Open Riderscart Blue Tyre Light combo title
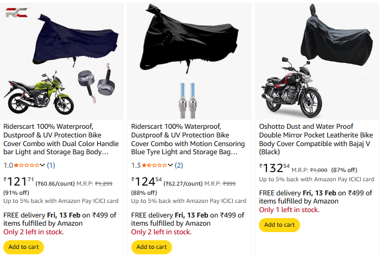Viewport: 382px width, 257px height. click(x=188, y=139)
